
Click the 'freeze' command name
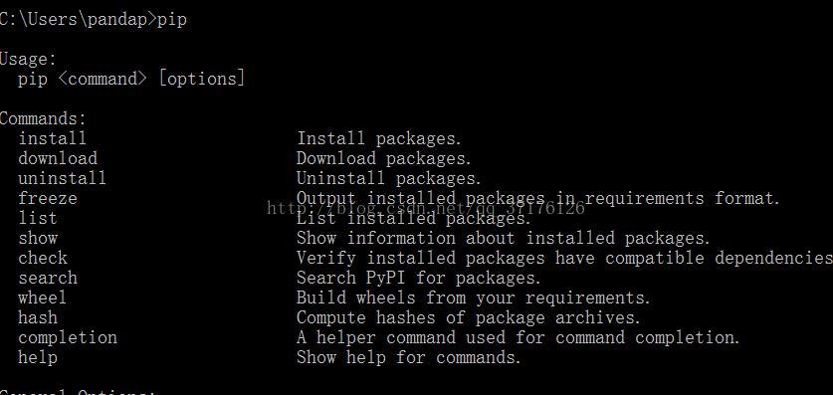tap(48, 198)
